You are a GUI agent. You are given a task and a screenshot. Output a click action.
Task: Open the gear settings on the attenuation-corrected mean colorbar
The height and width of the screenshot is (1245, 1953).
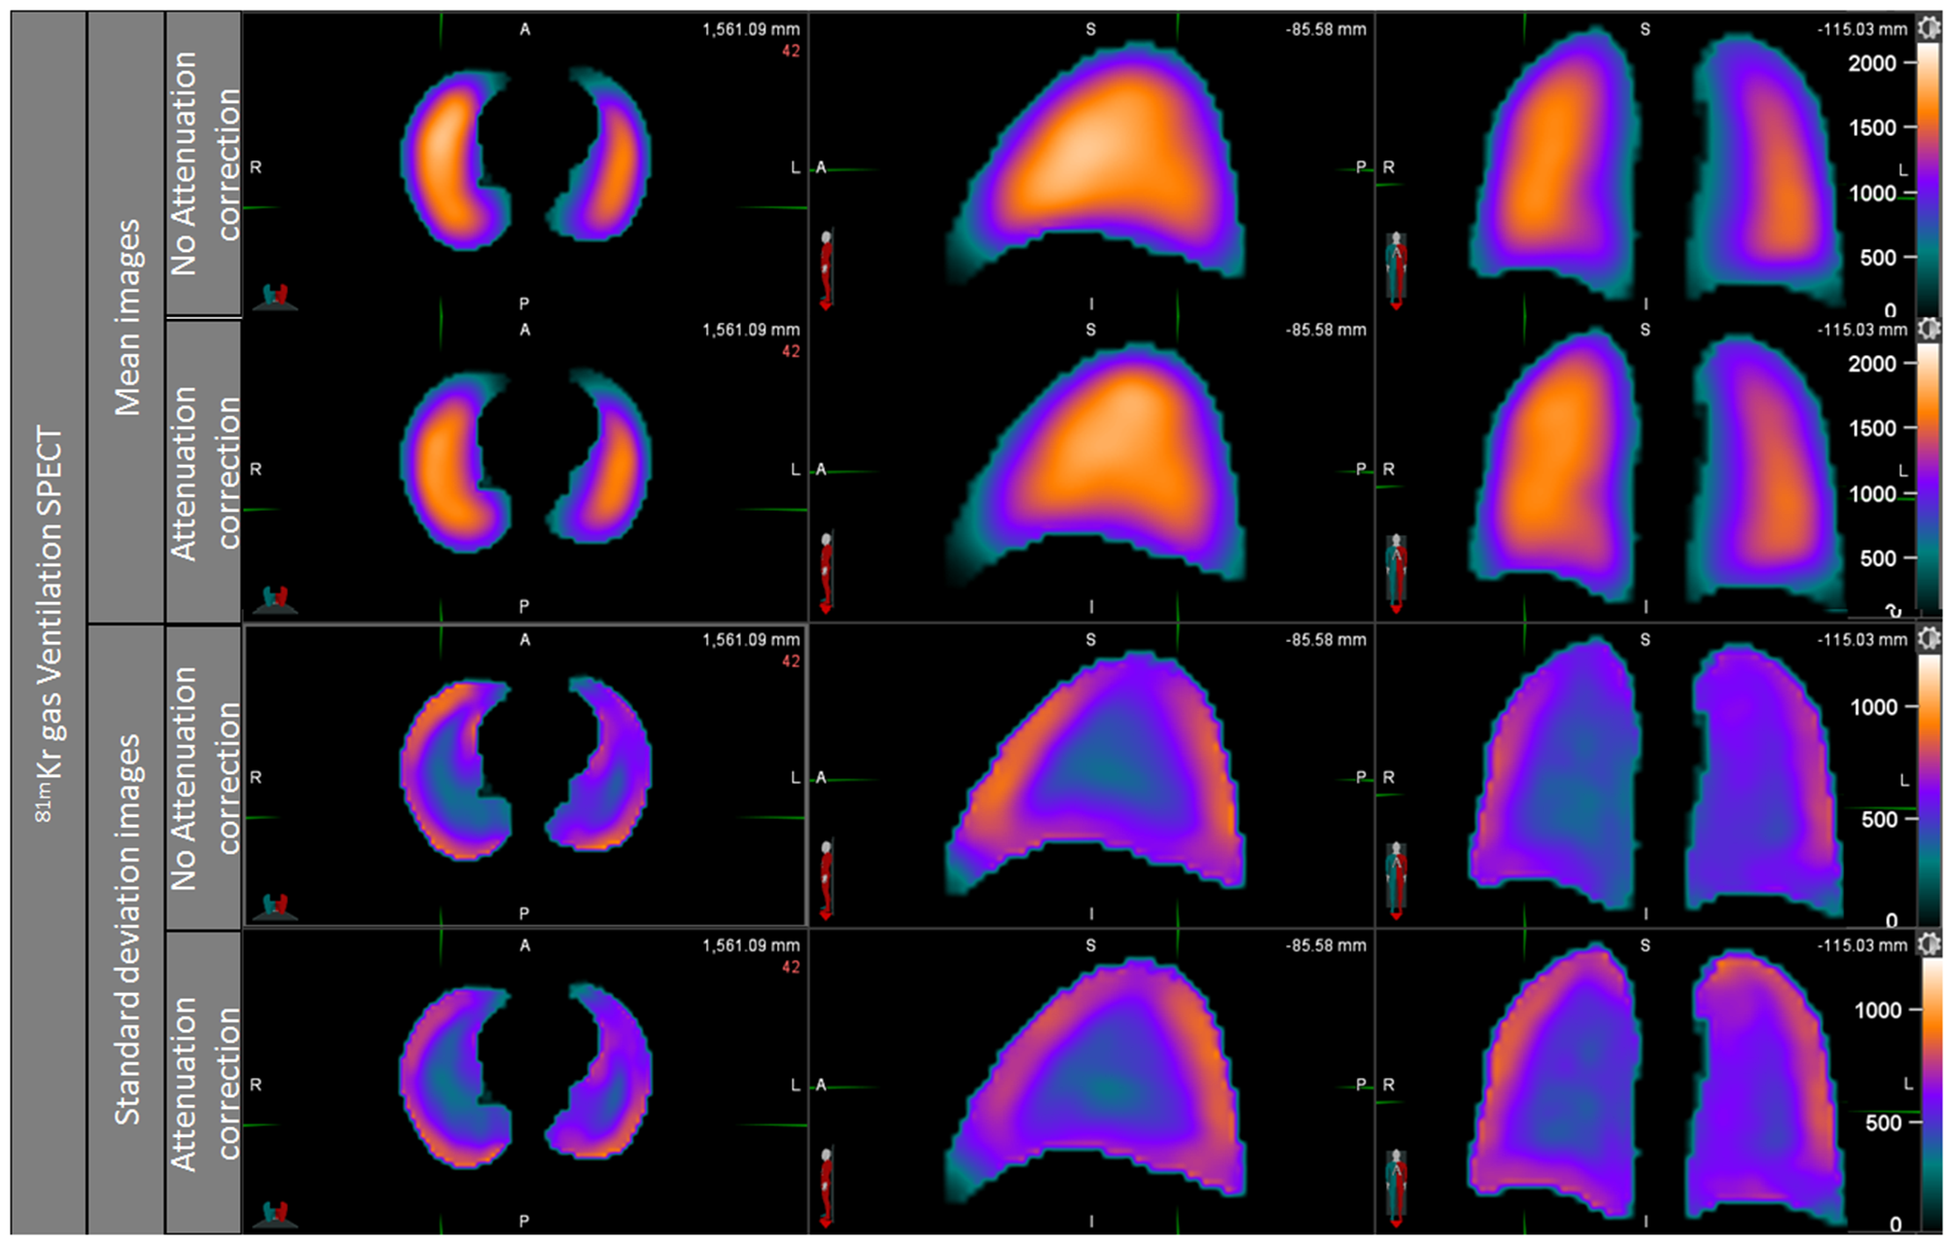1929,331
